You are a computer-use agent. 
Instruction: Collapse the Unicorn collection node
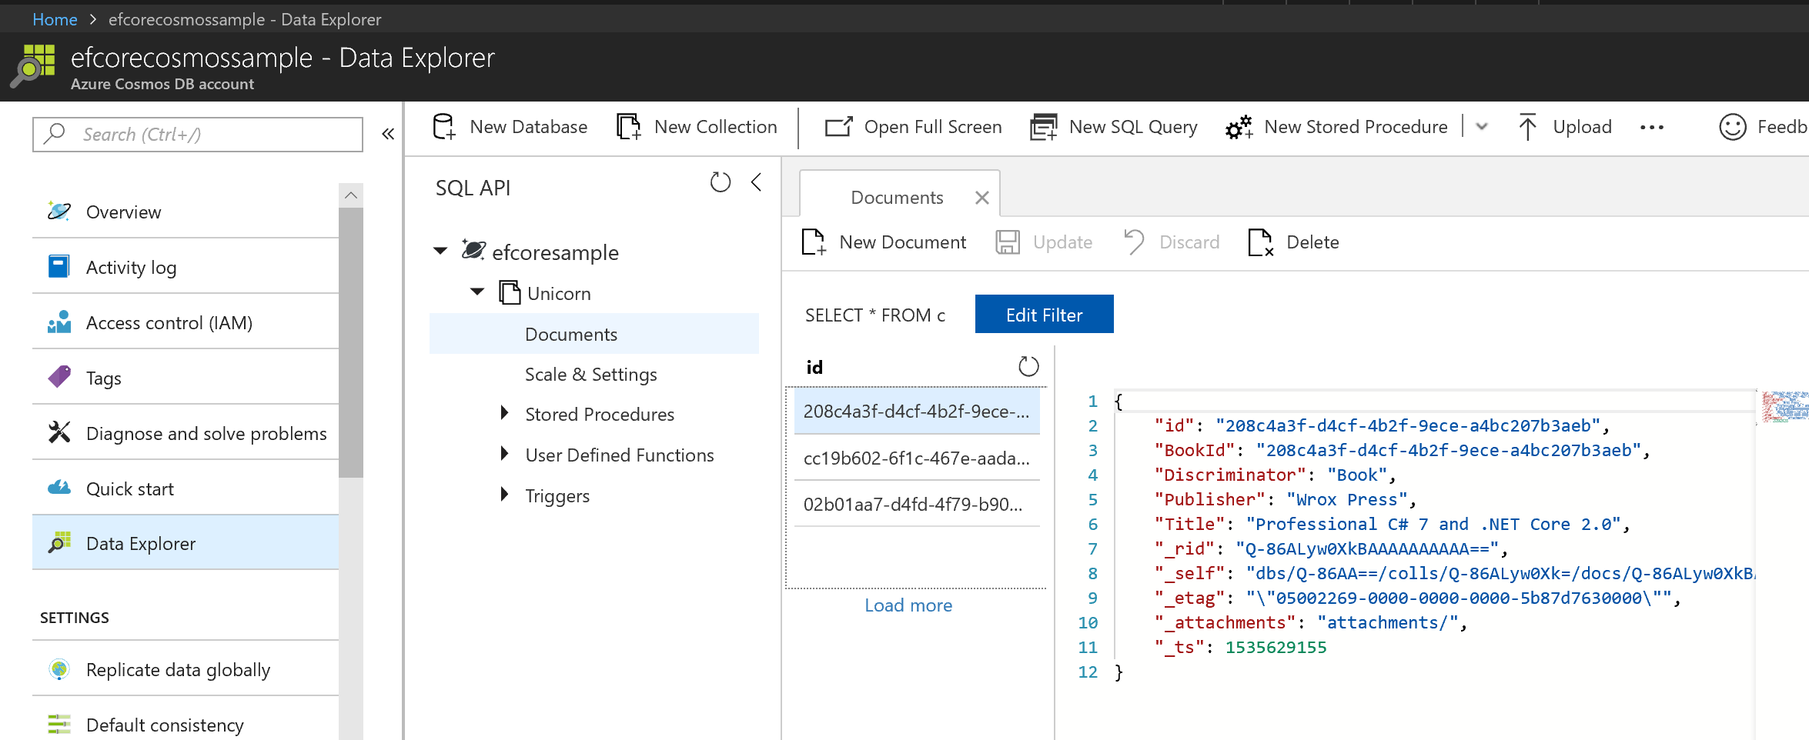click(477, 292)
